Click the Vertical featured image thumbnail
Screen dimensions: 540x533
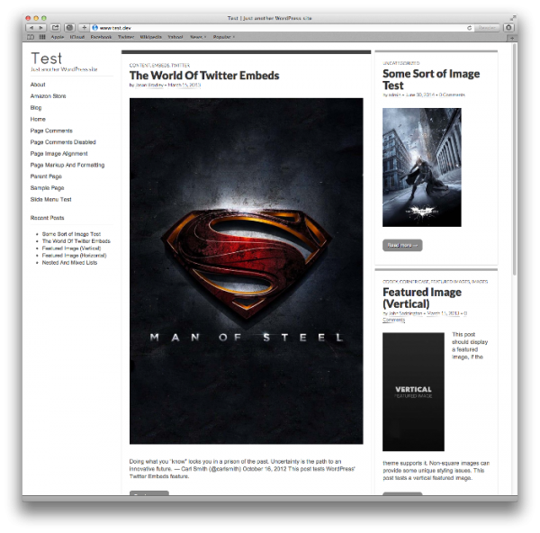tap(413, 392)
